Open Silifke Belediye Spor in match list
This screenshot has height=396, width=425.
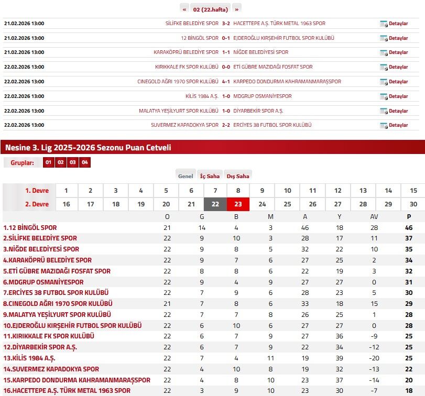pyautogui.click(x=192, y=24)
